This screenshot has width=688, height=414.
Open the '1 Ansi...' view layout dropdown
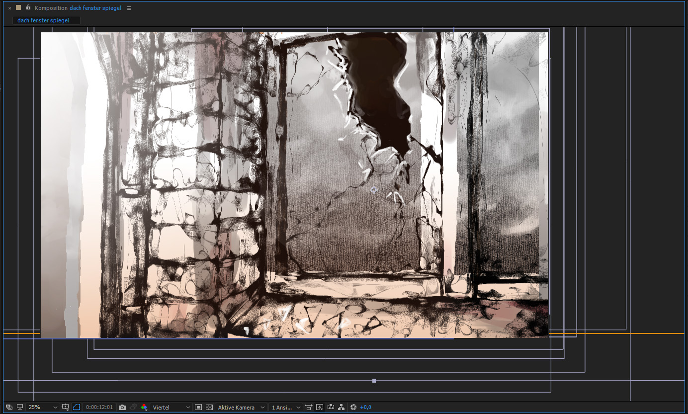(x=286, y=407)
